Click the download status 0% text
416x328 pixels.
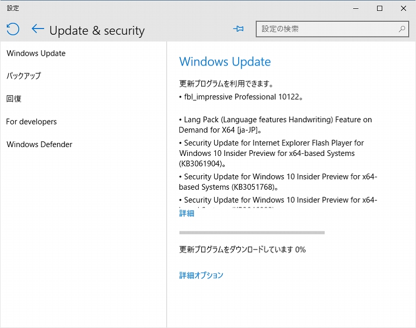242,250
